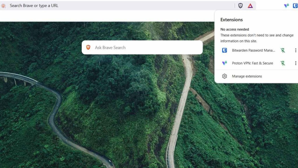This screenshot has height=168, width=298.
Task: Click the Manage extensions gear icon
Action: 224,76
